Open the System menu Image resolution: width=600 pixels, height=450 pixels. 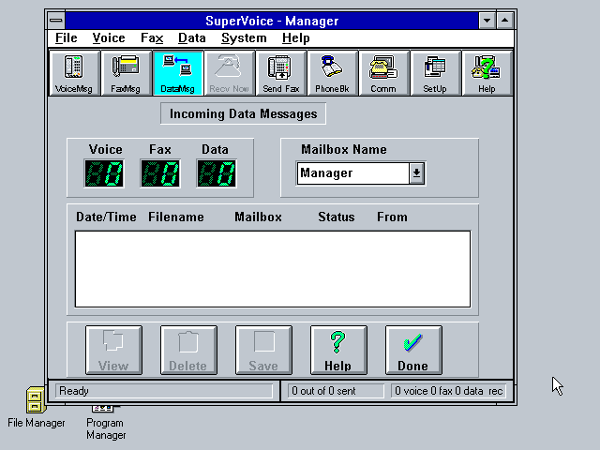coord(244,38)
